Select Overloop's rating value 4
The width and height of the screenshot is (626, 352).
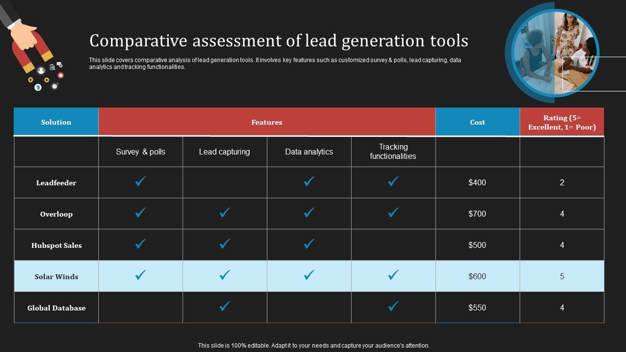(562, 214)
